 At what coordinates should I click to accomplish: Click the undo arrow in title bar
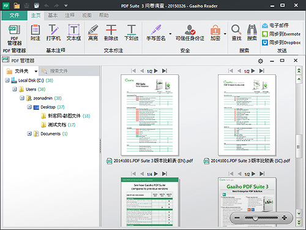coord(47,6)
